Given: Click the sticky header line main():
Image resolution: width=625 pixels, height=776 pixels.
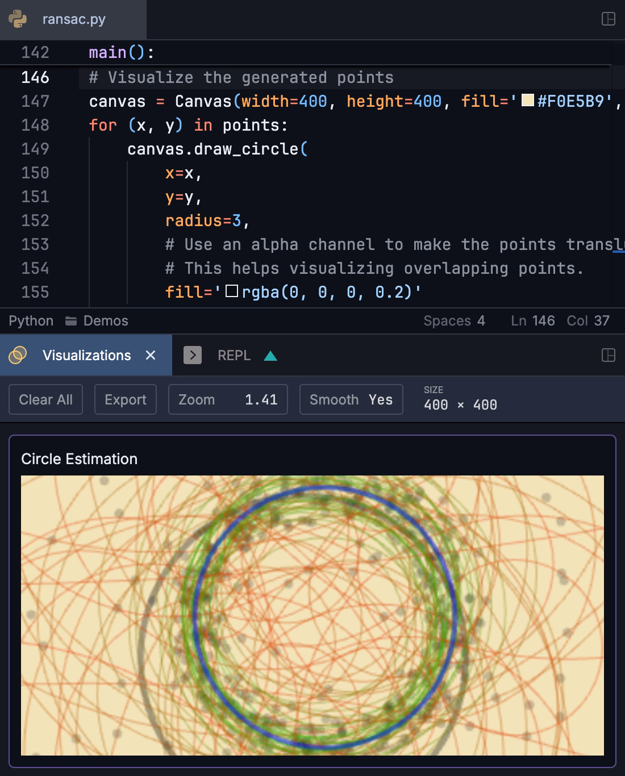Looking at the screenshot, I should pyautogui.click(x=122, y=52).
